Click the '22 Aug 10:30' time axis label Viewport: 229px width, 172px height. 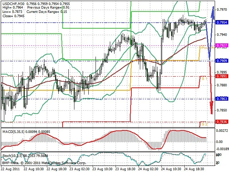(x=34, y=169)
